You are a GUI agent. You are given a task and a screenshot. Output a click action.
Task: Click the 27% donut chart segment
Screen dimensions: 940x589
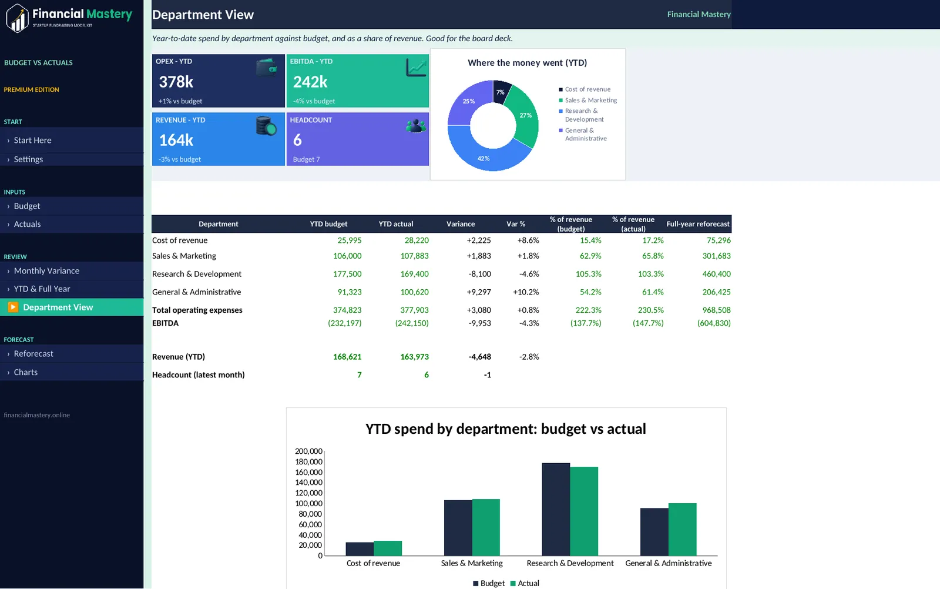pos(525,115)
